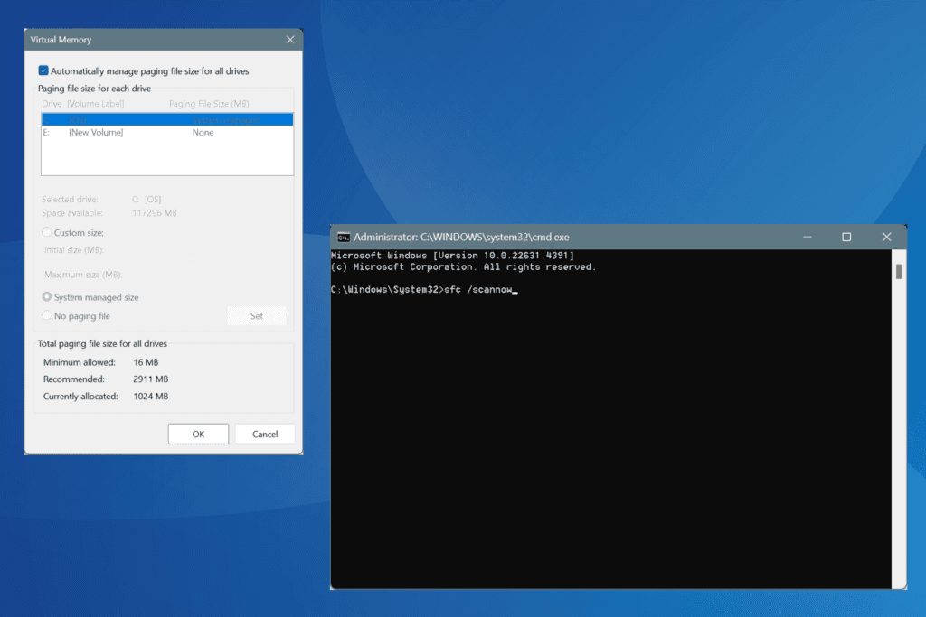Screen dimensions: 926x617
Task: Uncheck automatically manage paging file size
Action: pyautogui.click(x=43, y=70)
